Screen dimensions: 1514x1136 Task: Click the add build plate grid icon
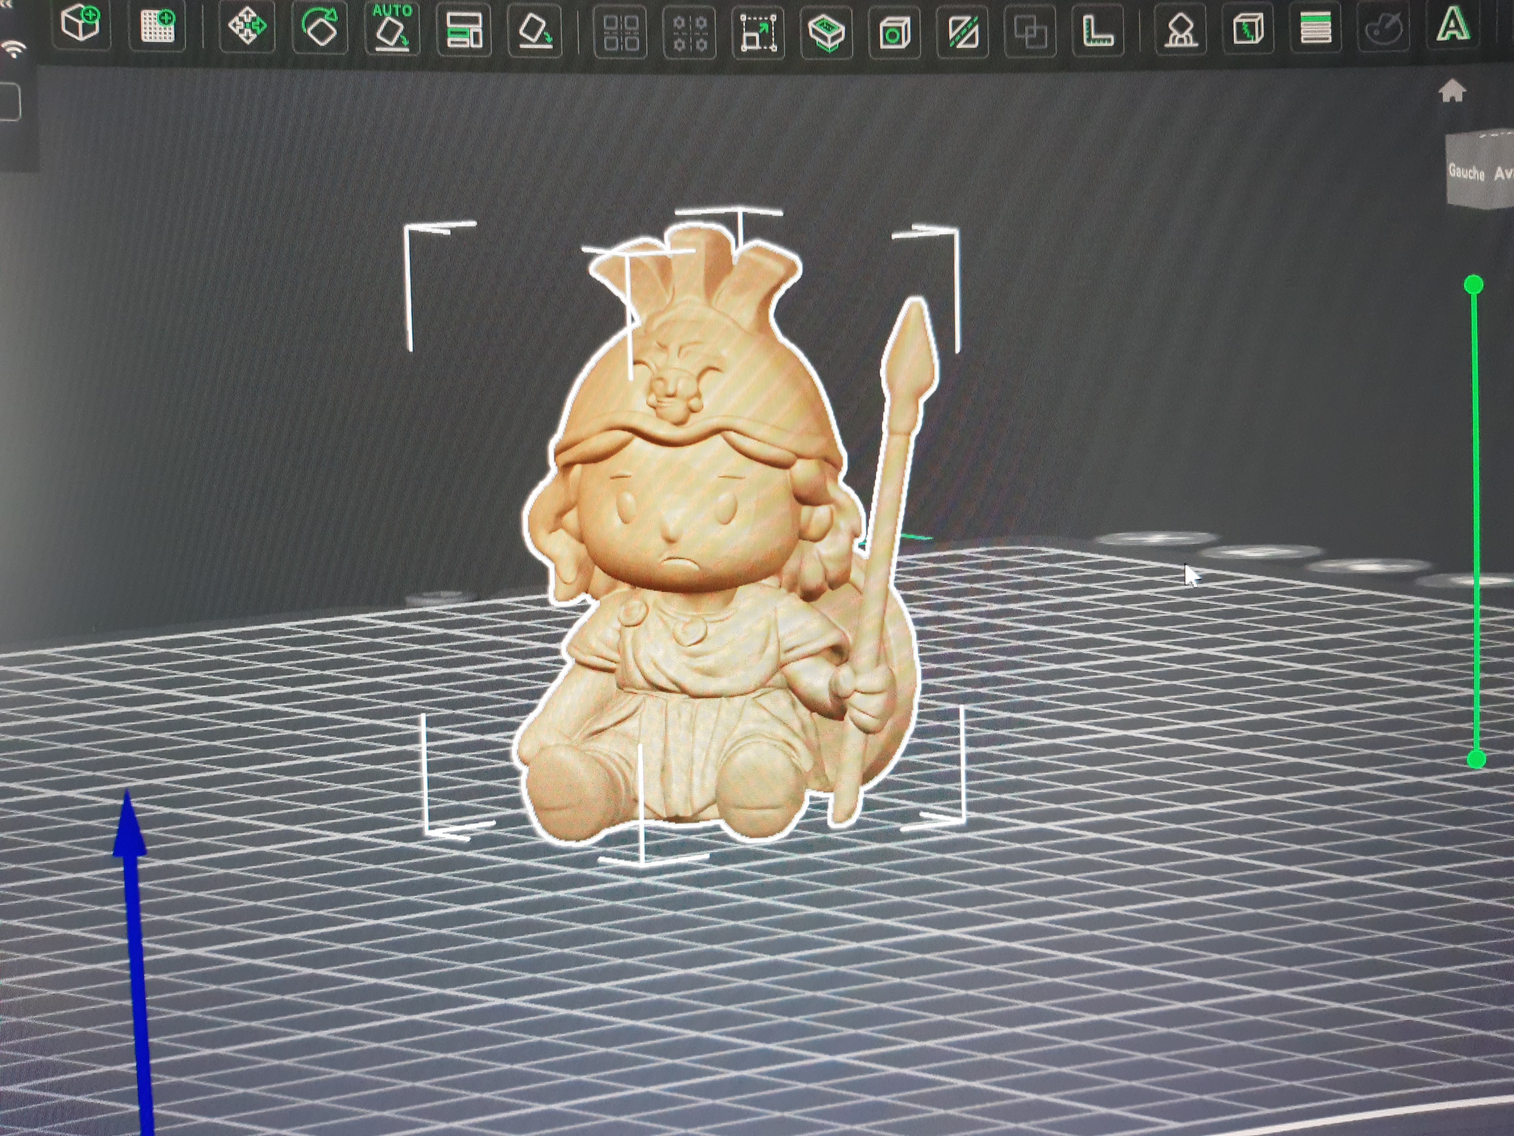click(157, 26)
